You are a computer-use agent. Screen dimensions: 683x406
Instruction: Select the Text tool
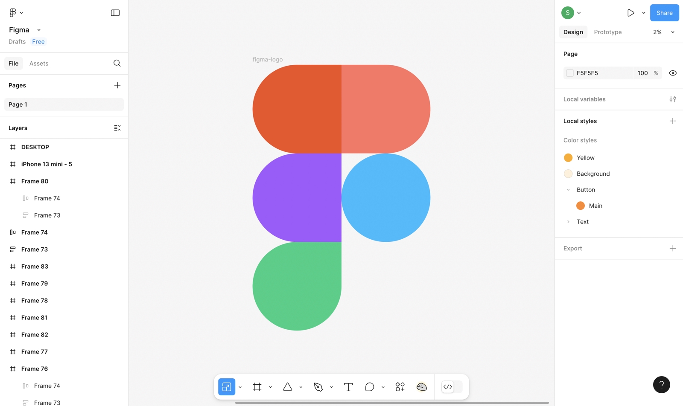pos(348,387)
